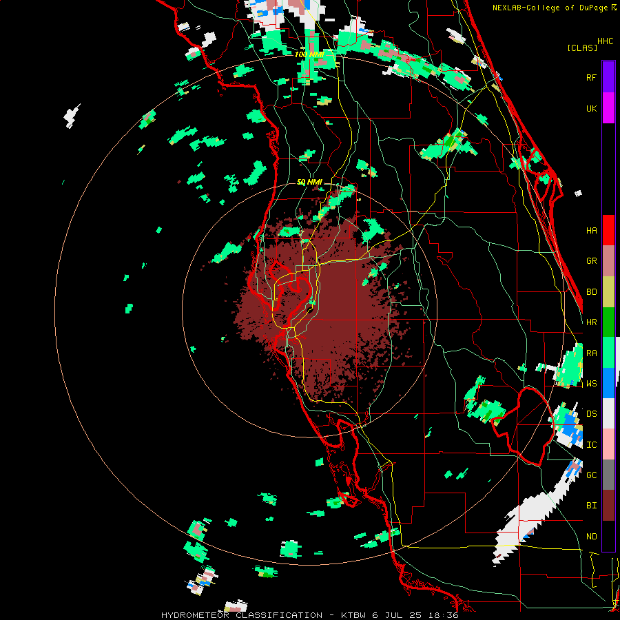Click the RF legend label
The height and width of the screenshot is (620, 620).
point(591,77)
